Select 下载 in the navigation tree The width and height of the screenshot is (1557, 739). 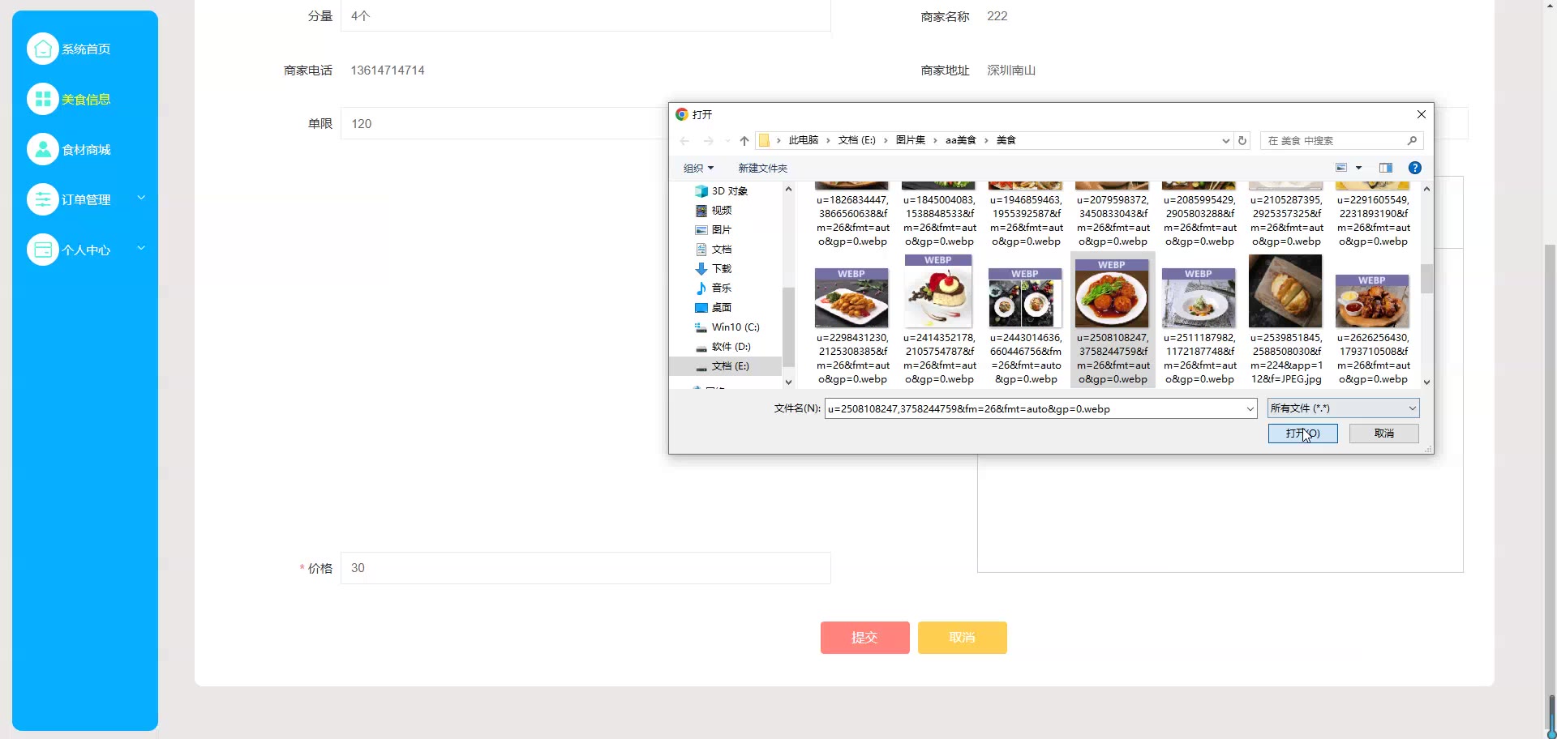pos(714,269)
